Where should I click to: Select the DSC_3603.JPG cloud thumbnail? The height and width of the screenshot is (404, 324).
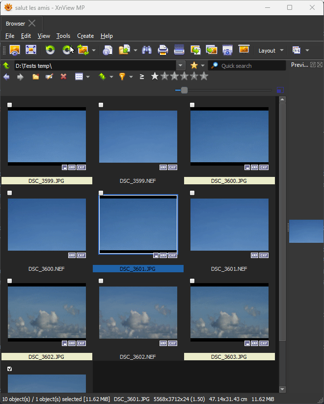(x=229, y=313)
